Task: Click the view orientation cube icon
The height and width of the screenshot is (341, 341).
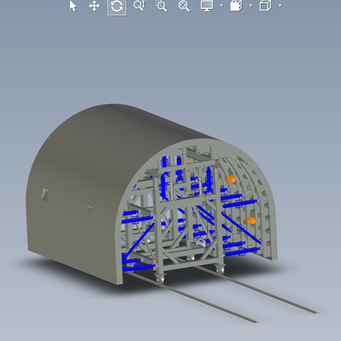Action: tap(265, 5)
